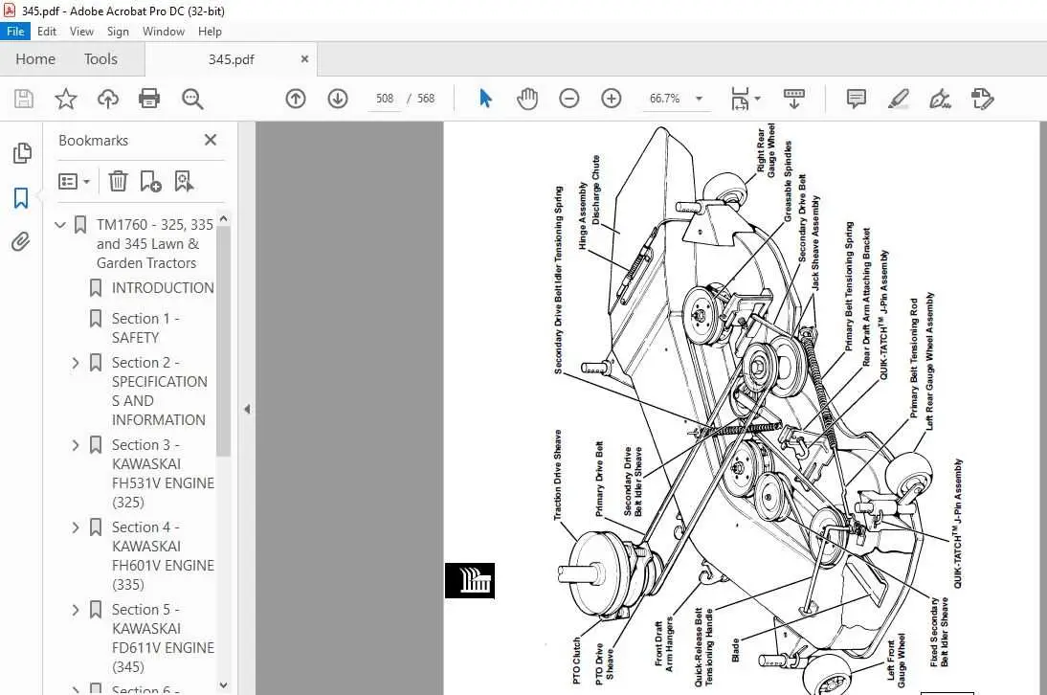Open the View menu
Screen dimensions: 1047x695
click(x=81, y=32)
